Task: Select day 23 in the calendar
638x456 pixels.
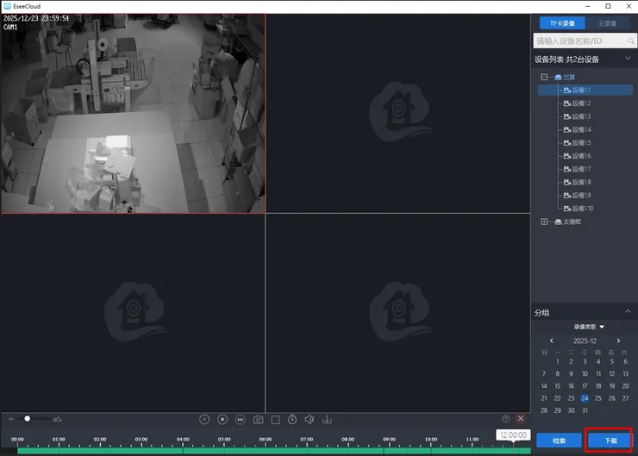Action: [571, 398]
